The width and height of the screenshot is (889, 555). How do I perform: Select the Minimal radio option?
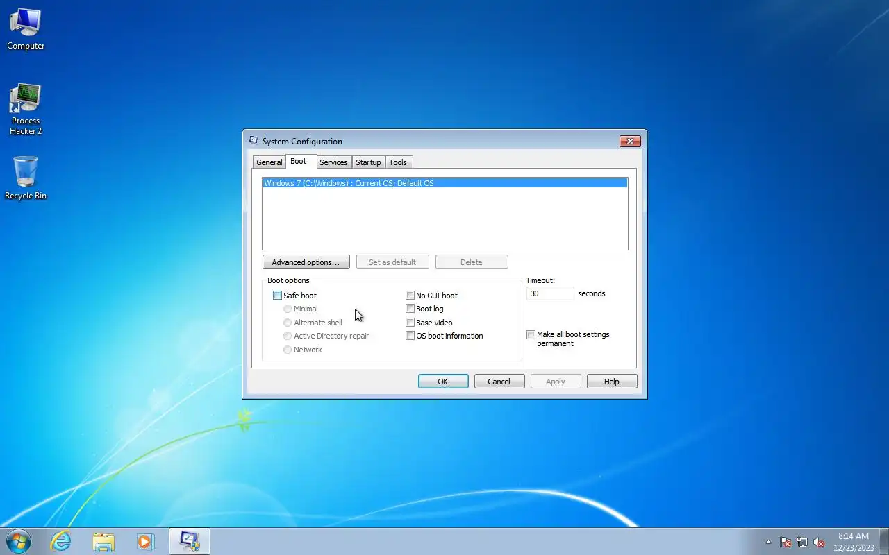288,309
